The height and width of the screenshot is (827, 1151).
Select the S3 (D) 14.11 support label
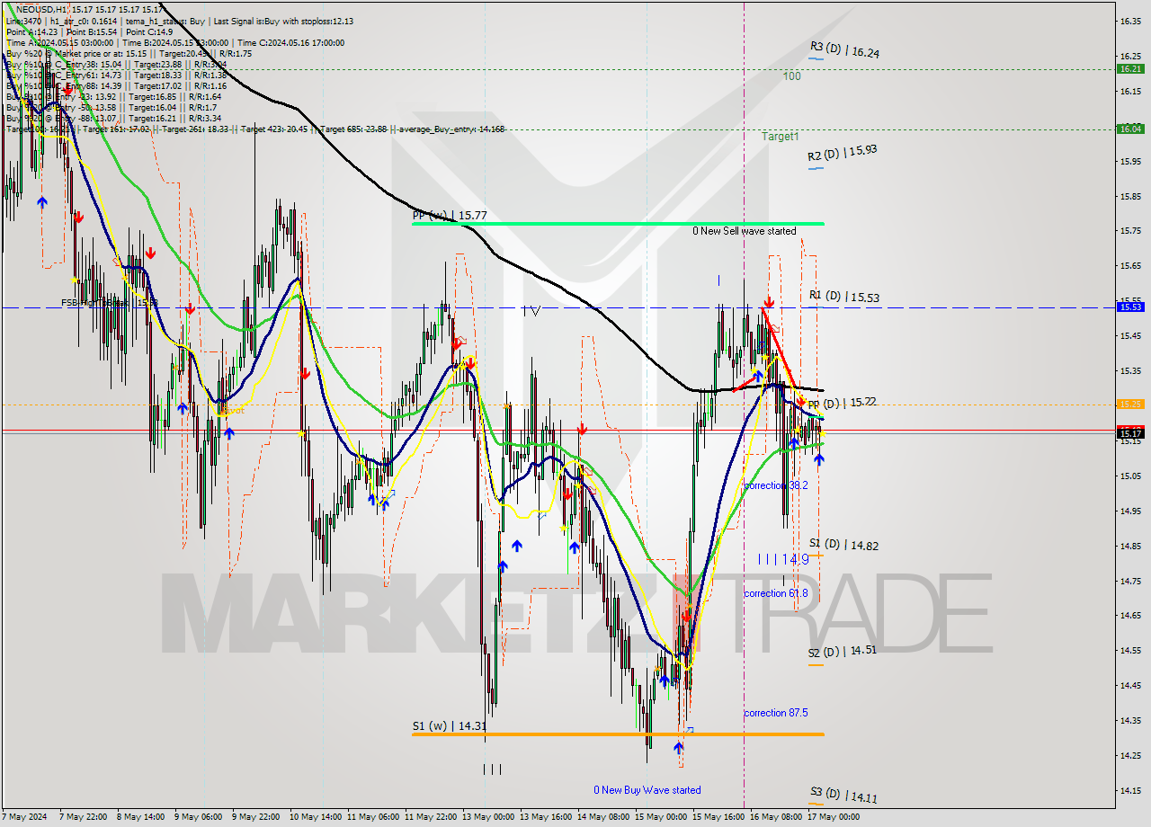(843, 796)
